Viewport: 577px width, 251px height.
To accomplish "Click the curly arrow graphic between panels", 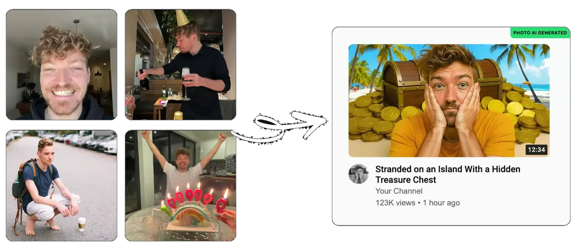I will [x=280, y=128].
